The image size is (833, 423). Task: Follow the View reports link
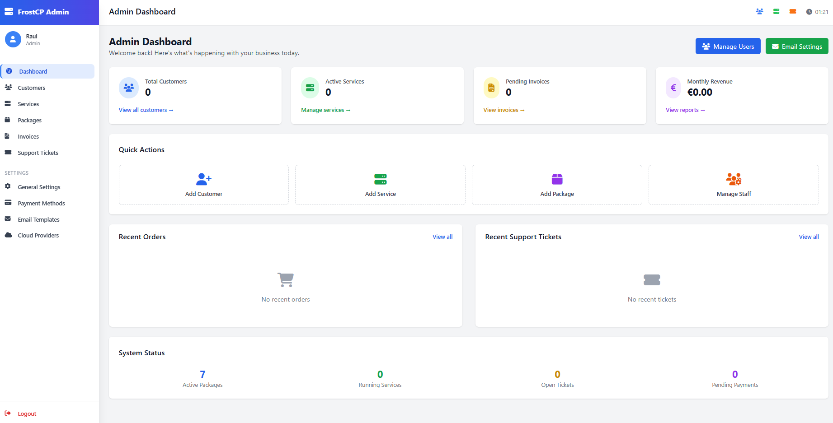pos(685,110)
